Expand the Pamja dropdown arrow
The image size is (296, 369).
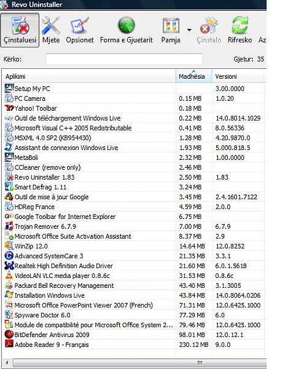coord(189,30)
